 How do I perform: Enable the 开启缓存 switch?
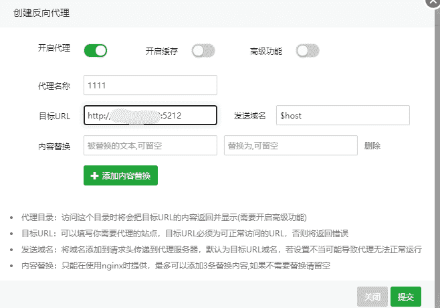203,51
